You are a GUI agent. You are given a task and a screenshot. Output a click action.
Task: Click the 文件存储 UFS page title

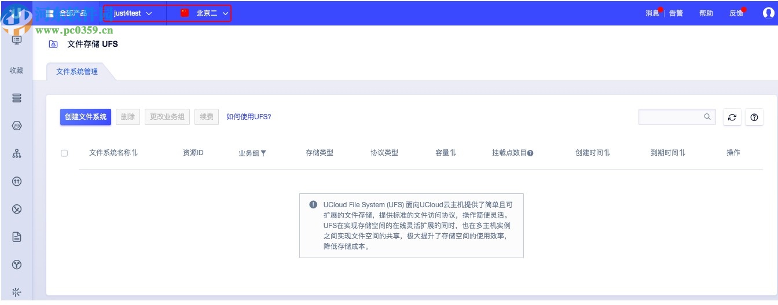(93, 44)
